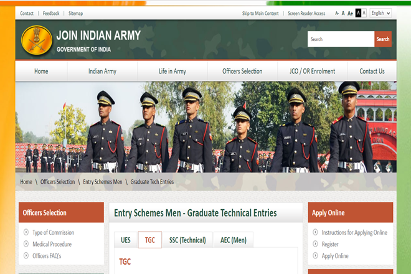Screen dimensions: 411x274
Task: Expand JCO / OR Enrolment menu
Action: (x=312, y=71)
